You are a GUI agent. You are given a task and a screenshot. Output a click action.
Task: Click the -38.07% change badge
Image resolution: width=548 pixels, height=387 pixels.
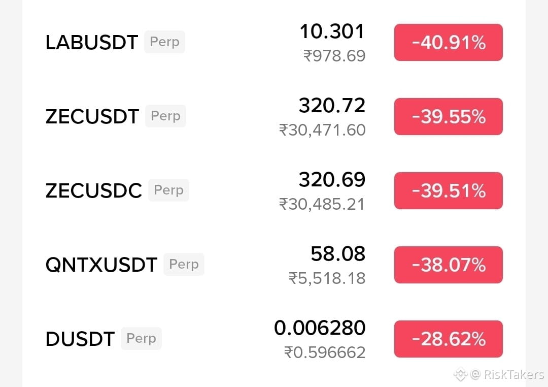[x=449, y=265]
